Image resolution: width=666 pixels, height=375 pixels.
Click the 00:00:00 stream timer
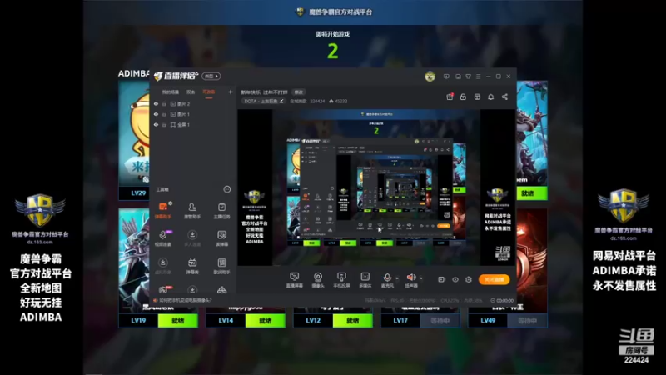tap(502, 300)
